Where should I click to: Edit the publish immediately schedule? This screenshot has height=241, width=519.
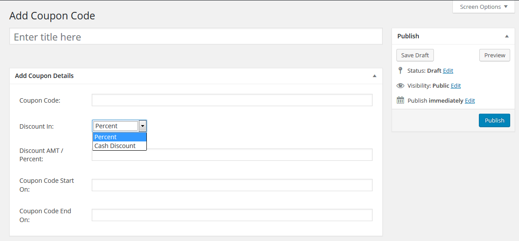pos(470,100)
